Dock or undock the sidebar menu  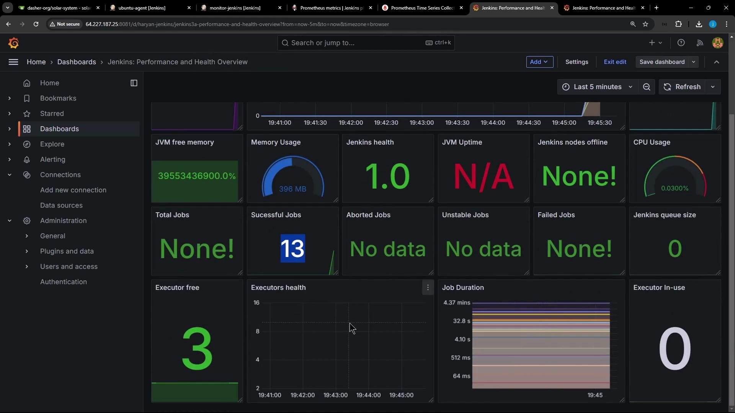[x=134, y=83]
